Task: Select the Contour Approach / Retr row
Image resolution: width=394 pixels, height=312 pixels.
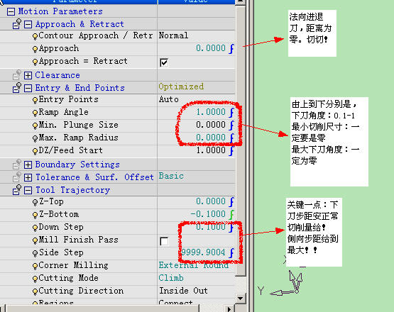Action: (118, 37)
